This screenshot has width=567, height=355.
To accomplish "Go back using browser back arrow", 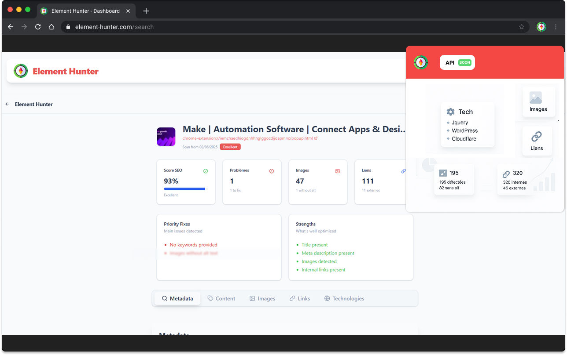I will click(x=11, y=27).
